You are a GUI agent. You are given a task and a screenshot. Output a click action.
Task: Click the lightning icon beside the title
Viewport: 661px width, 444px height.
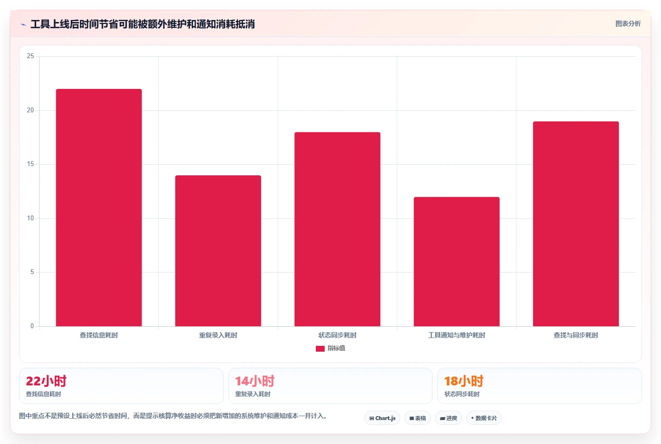pyautogui.click(x=23, y=24)
